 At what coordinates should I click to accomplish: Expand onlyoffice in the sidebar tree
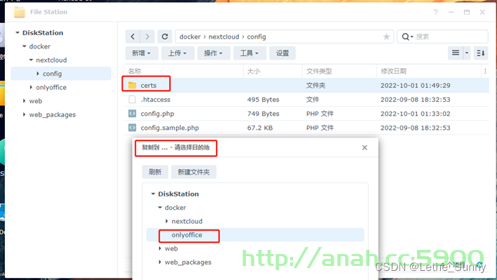31,87
